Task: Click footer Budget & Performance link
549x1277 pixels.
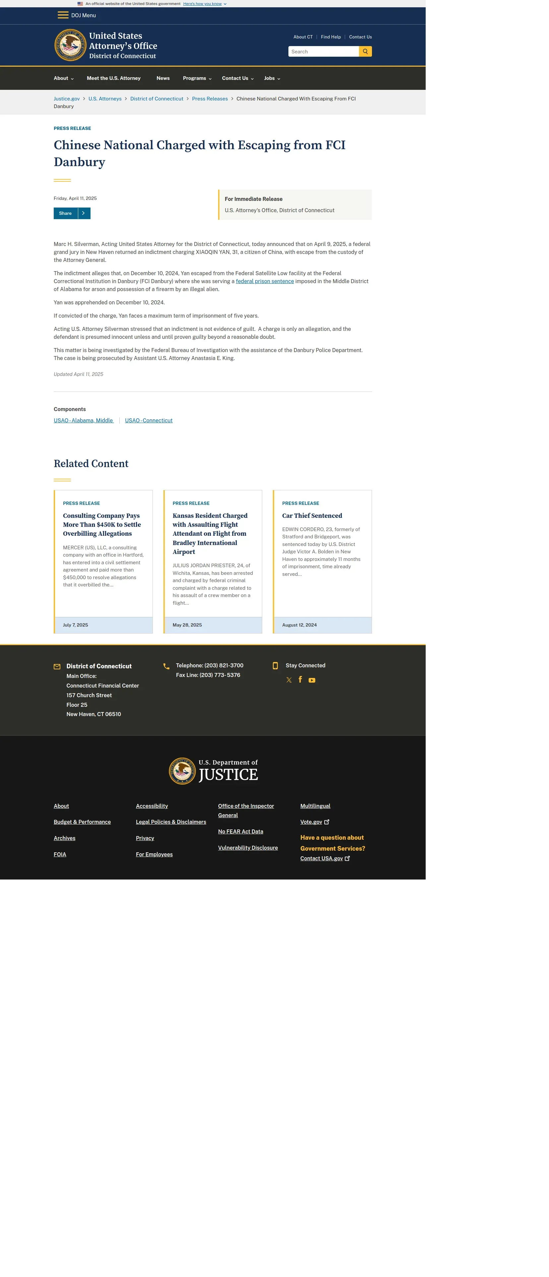Action: (82, 822)
